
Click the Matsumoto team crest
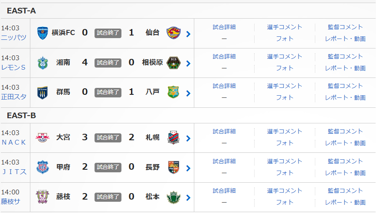pos(173,197)
